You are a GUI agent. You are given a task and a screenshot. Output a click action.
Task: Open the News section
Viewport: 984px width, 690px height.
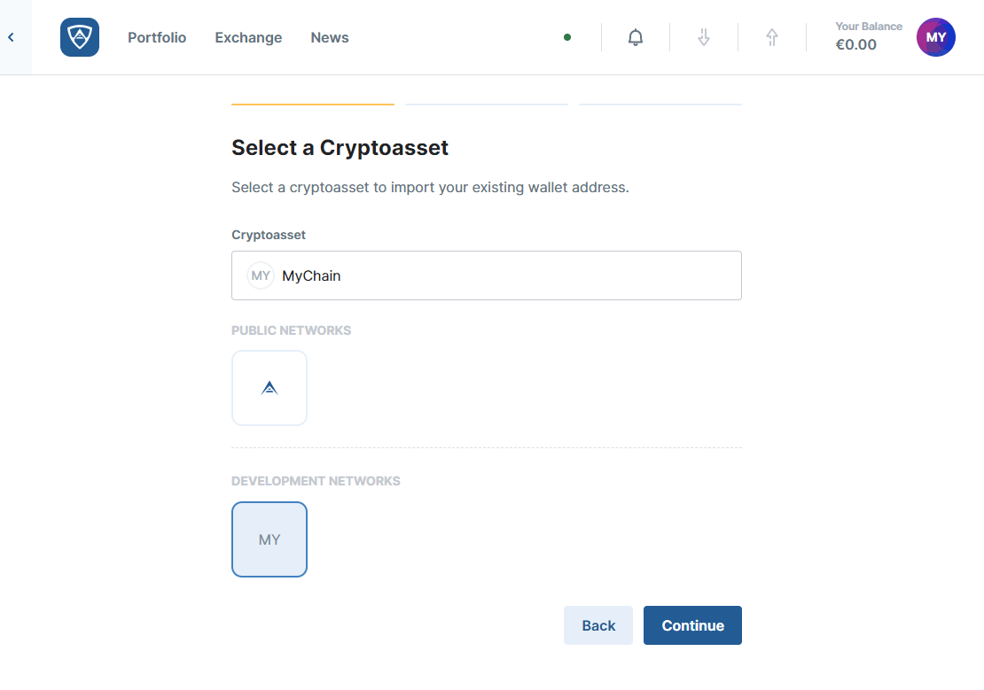(x=330, y=37)
